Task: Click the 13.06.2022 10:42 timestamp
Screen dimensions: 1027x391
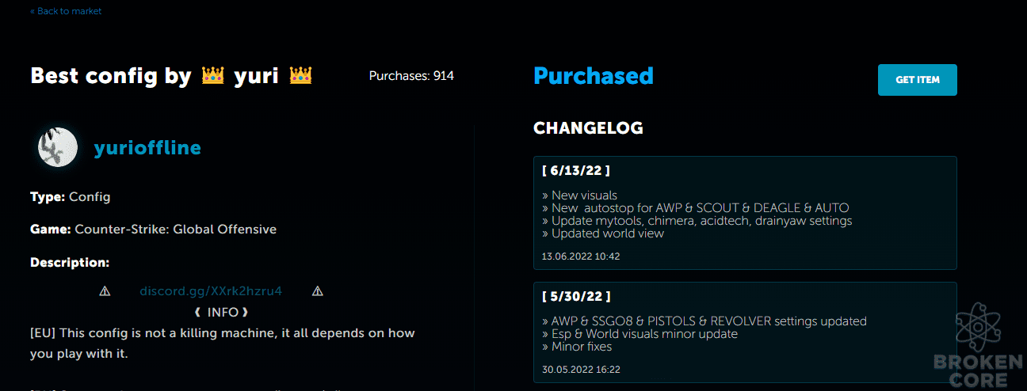Action: tap(581, 256)
